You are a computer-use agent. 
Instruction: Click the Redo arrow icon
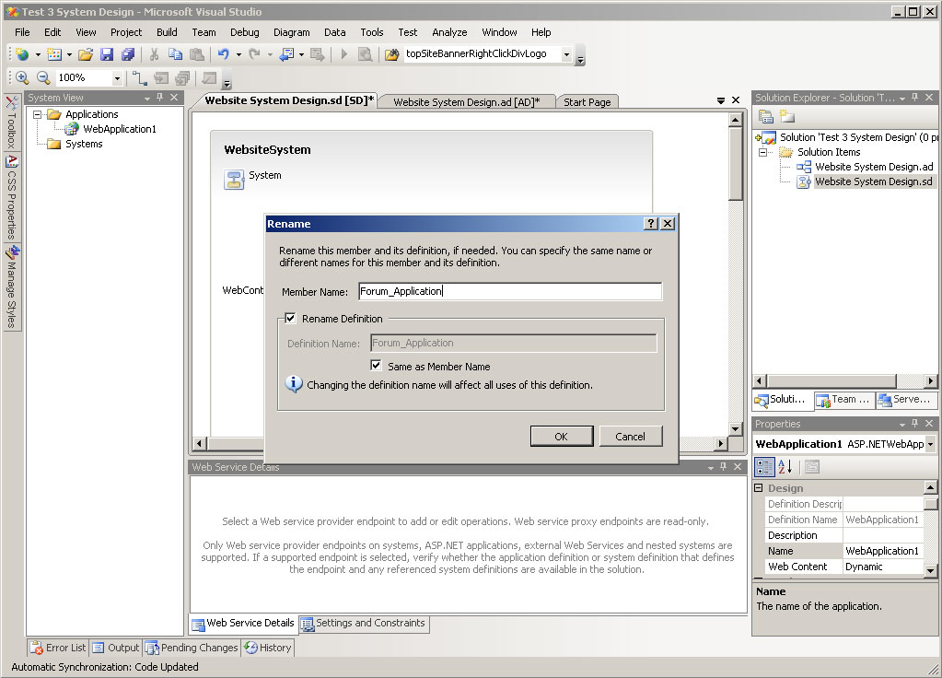coord(255,54)
